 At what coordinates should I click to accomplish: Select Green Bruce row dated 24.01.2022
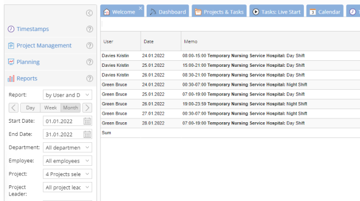point(230,84)
